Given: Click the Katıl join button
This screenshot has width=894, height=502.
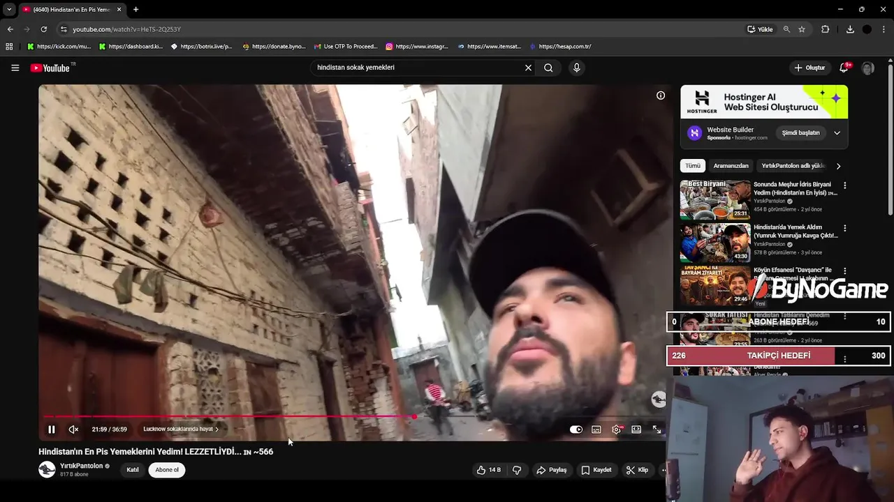Looking at the screenshot, I should (x=133, y=470).
